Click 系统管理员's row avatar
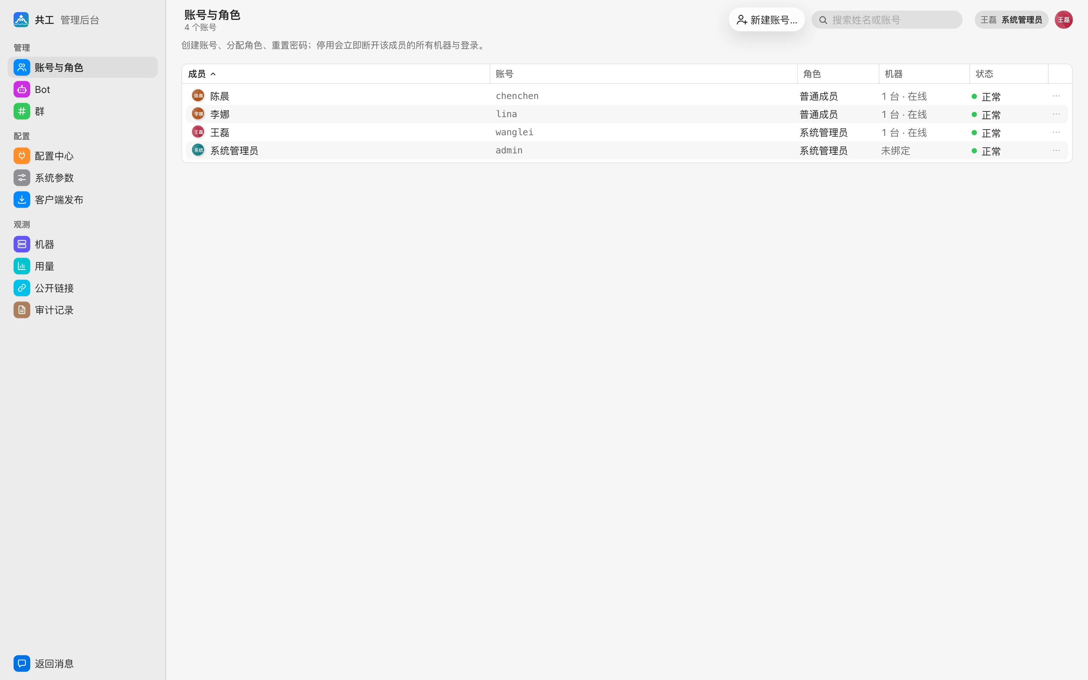The image size is (1088, 680). (x=198, y=150)
